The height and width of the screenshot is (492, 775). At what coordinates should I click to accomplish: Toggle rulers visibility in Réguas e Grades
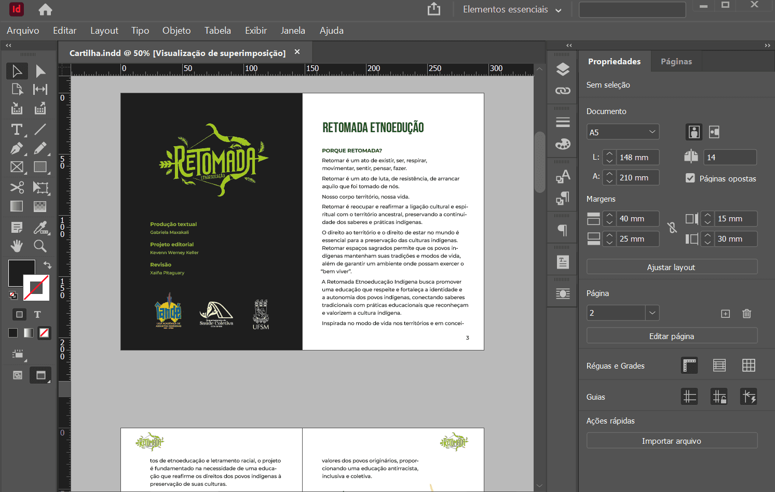[x=689, y=366]
